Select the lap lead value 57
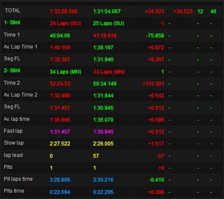 (96, 156)
